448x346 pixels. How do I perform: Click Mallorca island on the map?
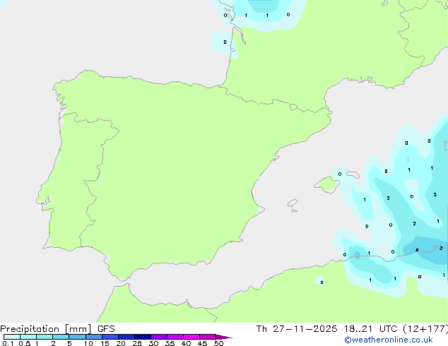327,185
